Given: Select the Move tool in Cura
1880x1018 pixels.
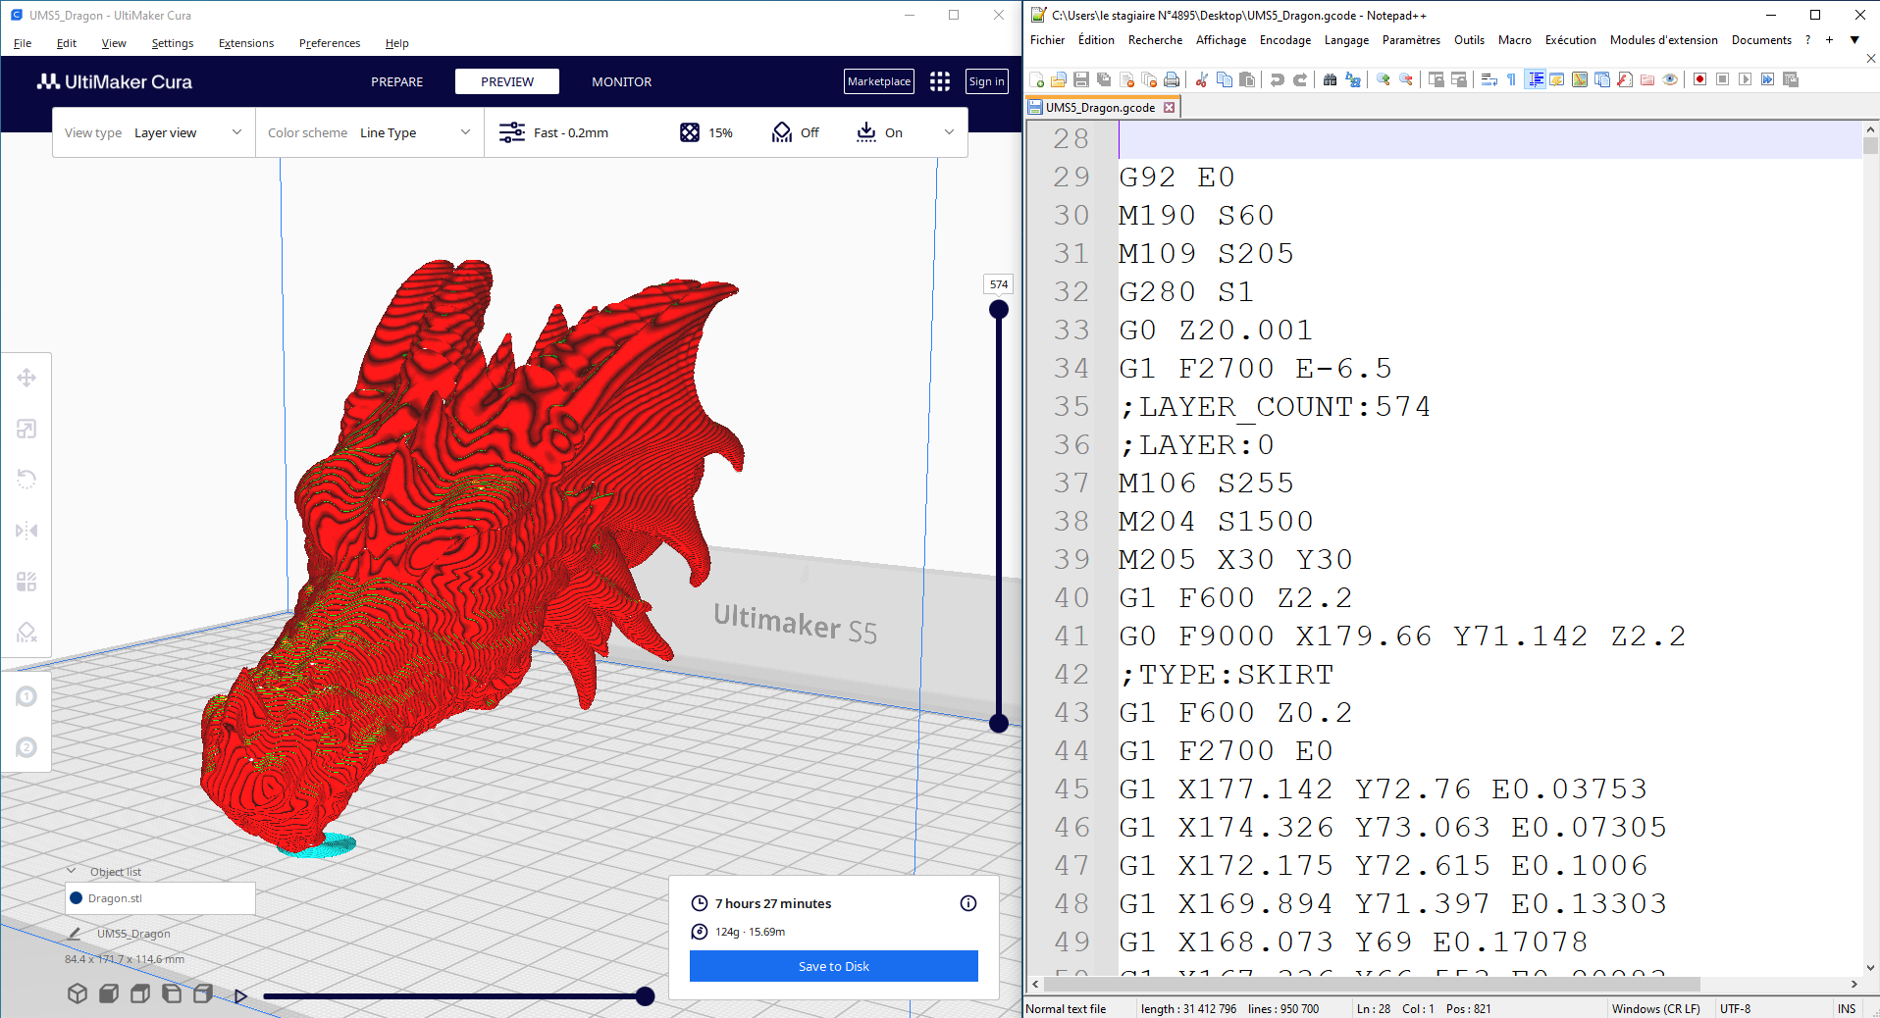Looking at the screenshot, I should [26, 378].
